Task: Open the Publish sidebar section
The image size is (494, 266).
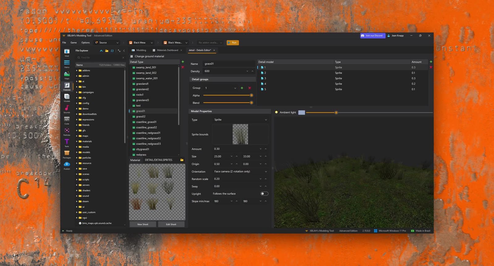Action: [x=67, y=165]
